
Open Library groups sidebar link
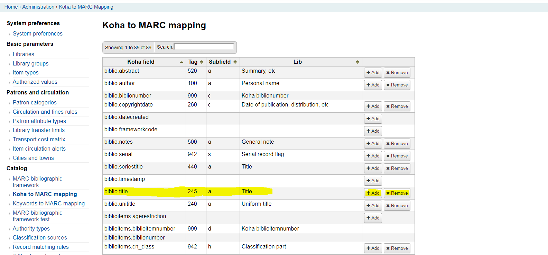click(30, 63)
